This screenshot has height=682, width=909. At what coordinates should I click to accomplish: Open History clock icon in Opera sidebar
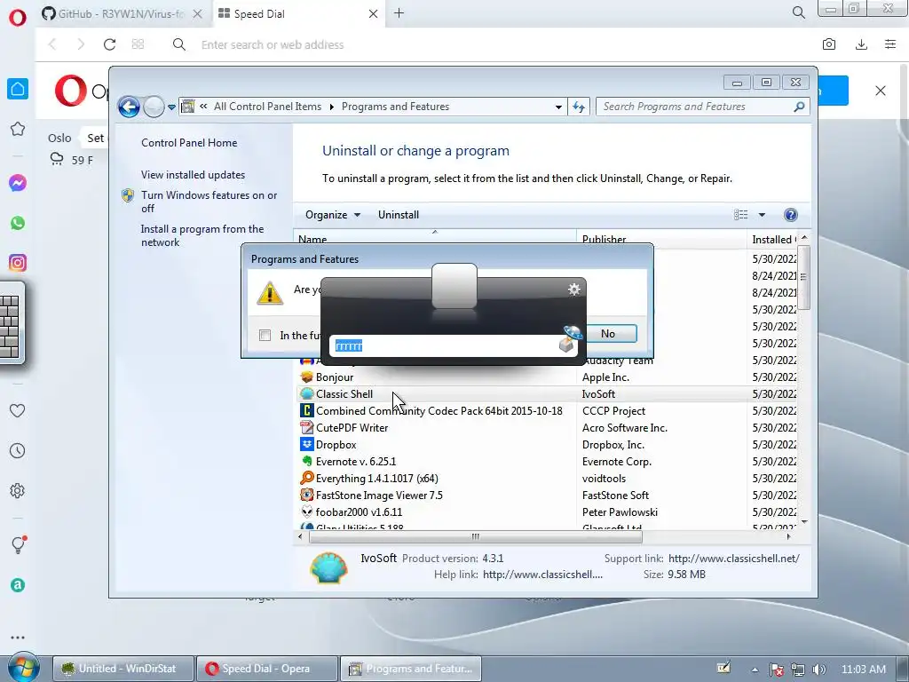point(18,450)
